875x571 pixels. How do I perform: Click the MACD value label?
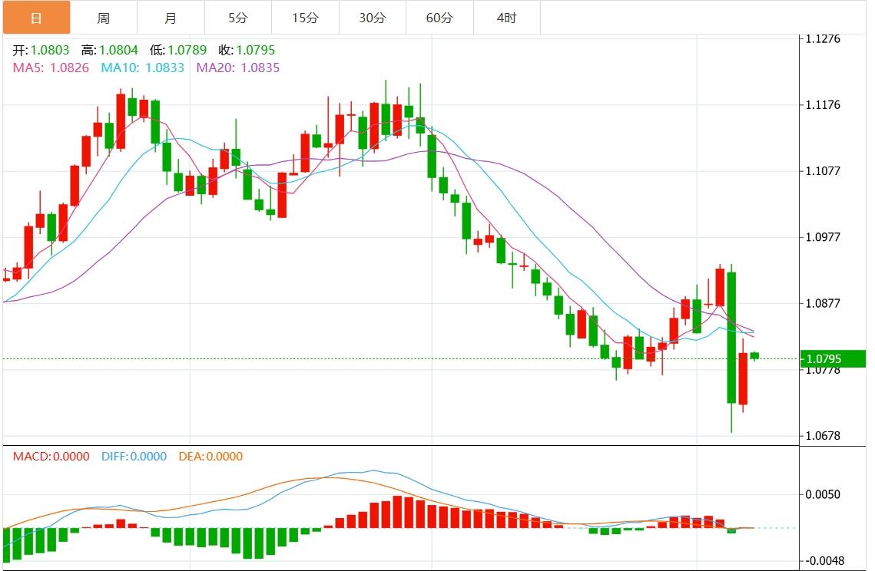(51, 457)
